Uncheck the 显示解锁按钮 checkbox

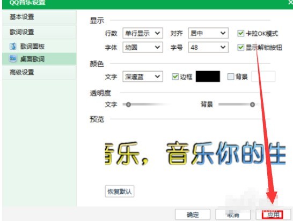pos(240,47)
